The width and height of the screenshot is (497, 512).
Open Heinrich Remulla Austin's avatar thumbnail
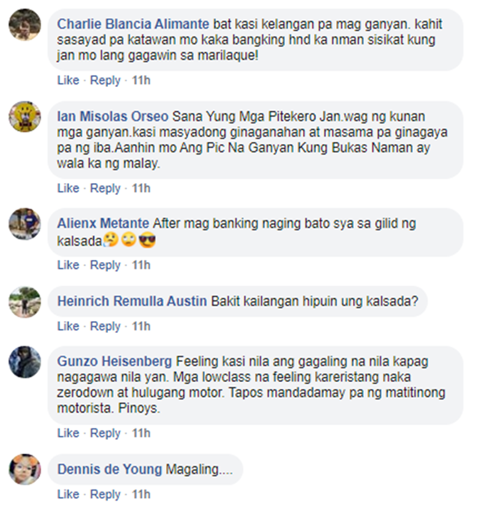(x=25, y=302)
